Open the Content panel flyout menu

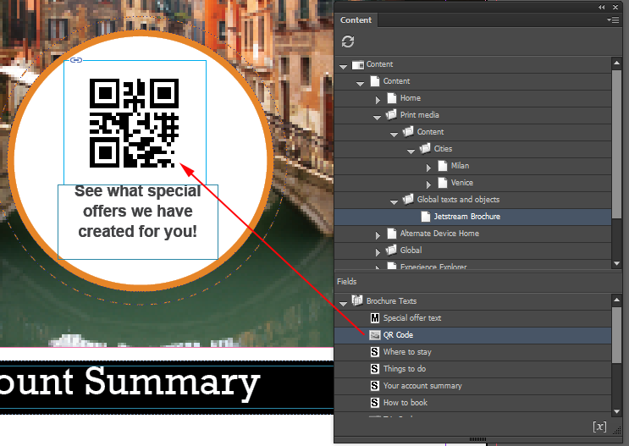pos(613,19)
